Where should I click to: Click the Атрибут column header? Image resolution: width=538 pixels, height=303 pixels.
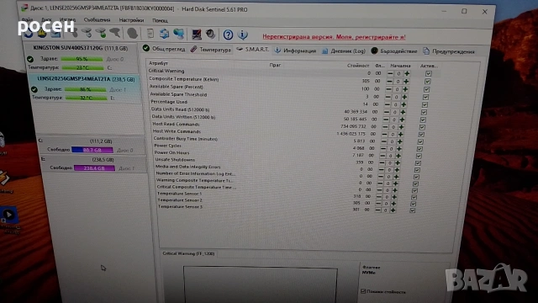pyautogui.click(x=159, y=63)
